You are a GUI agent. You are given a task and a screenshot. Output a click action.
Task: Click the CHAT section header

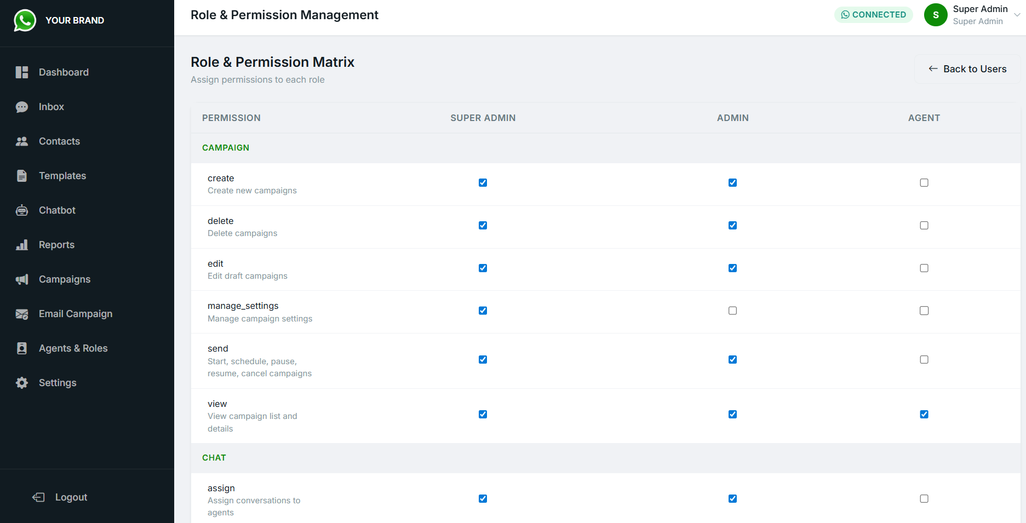(x=214, y=458)
